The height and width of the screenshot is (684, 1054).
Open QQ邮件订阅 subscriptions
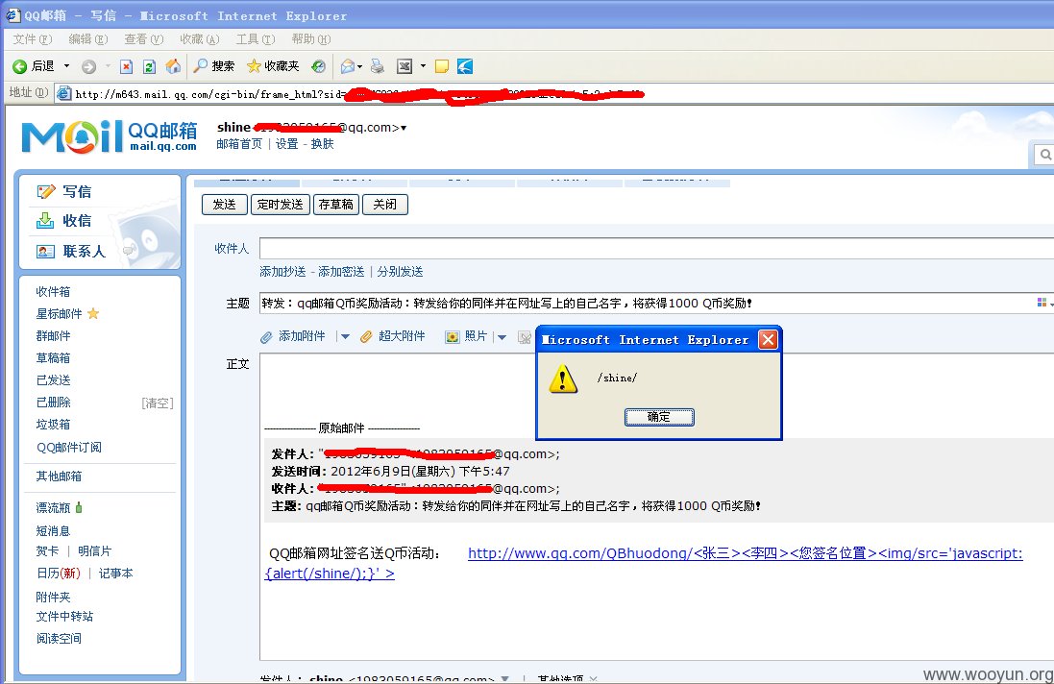click(x=69, y=447)
